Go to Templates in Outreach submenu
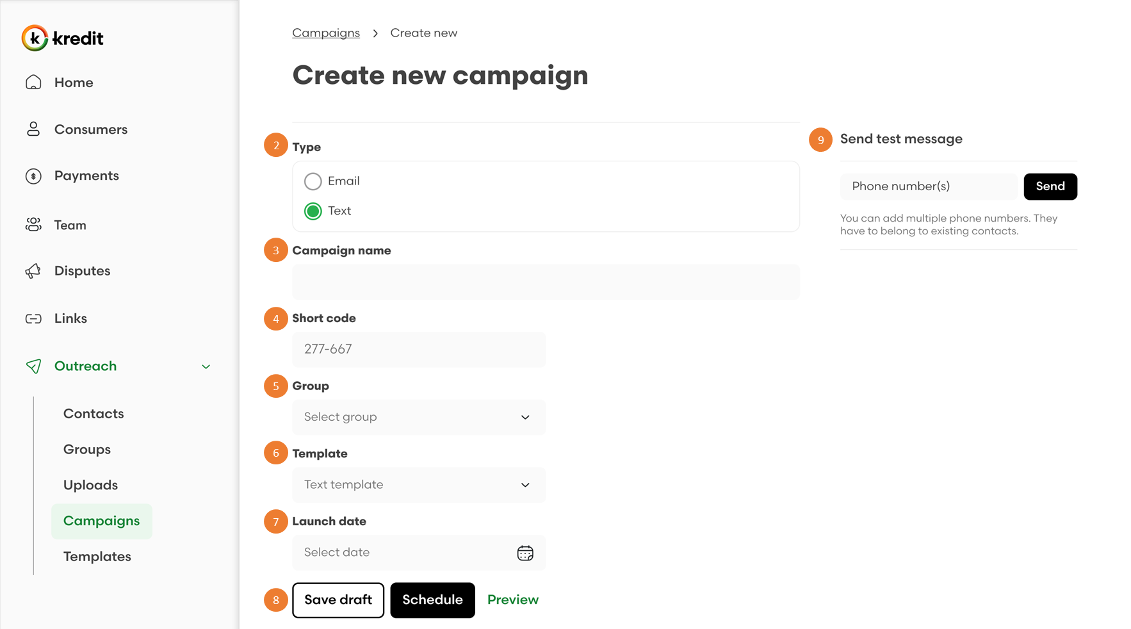This screenshot has width=1131, height=629. tap(97, 557)
